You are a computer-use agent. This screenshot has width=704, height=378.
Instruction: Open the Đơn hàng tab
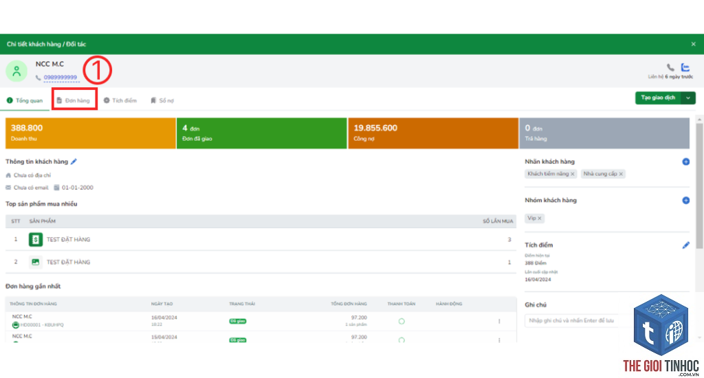click(x=73, y=100)
